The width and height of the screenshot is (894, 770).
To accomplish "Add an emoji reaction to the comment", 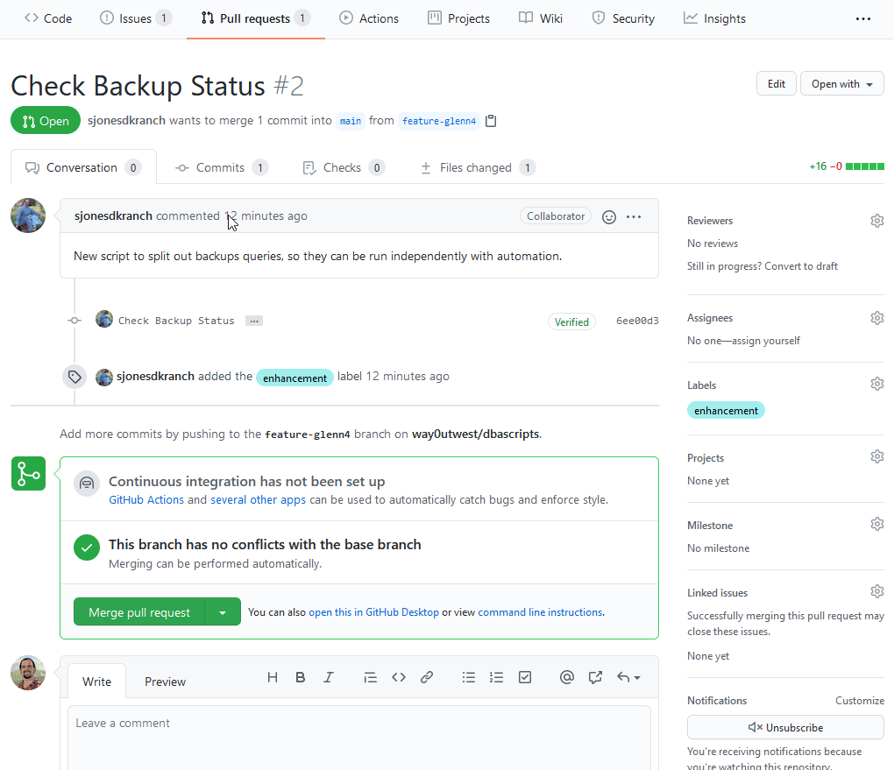I will click(609, 217).
